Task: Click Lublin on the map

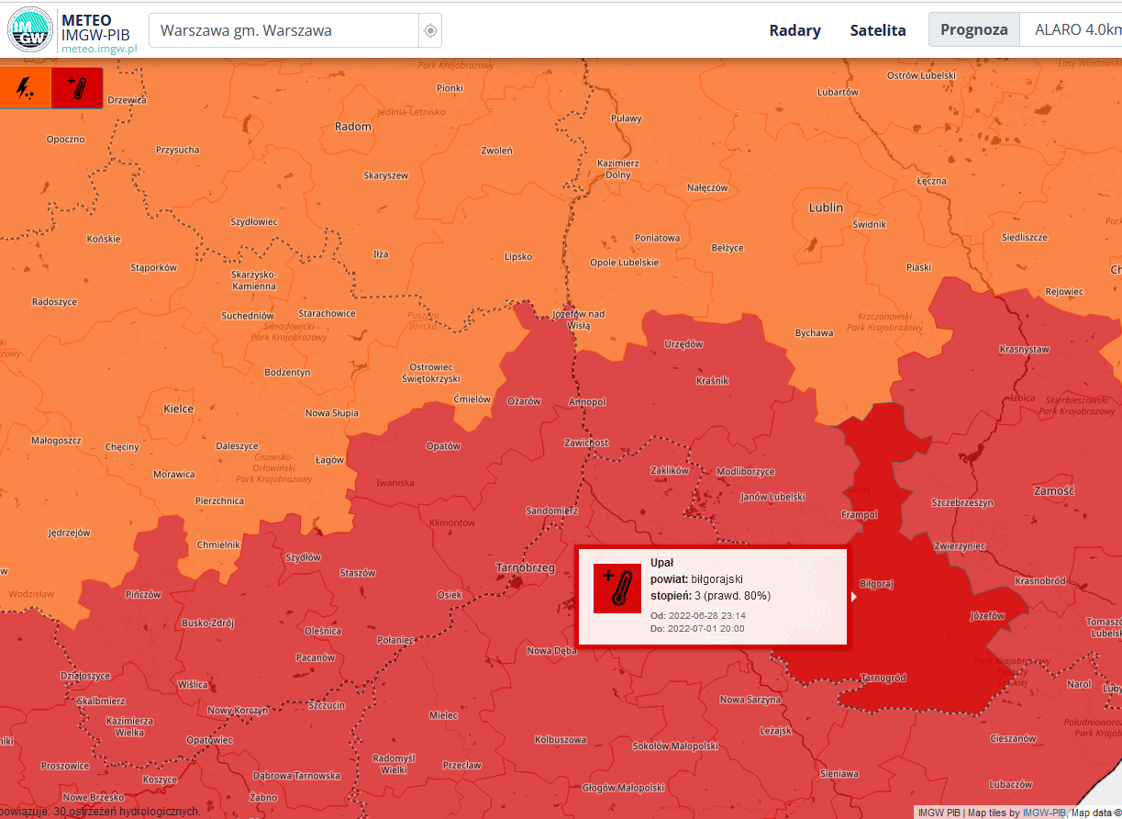Action: (x=826, y=208)
